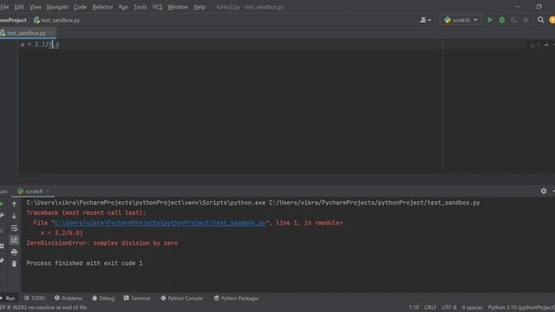This screenshot has height=312, width=555.
Task: Click the layout icon in Run side toolbar
Action: (2, 246)
